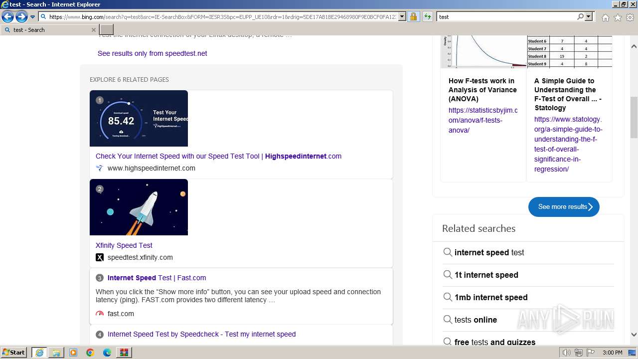This screenshot has height=359, width=638.
Task: Open the statisticsbyjim.com anova URL link
Action: (483, 120)
